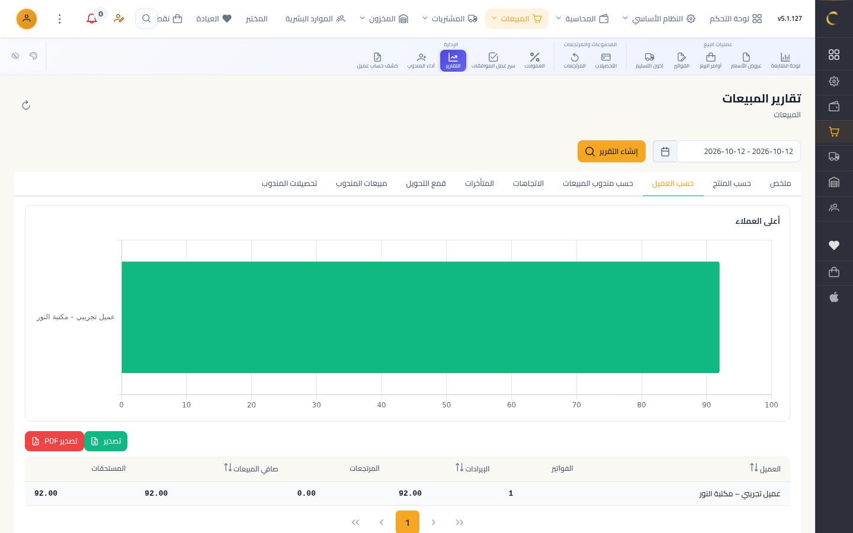Open التحصيلات collections tool
Screen dimensions: 853x533
click(606, 60)
